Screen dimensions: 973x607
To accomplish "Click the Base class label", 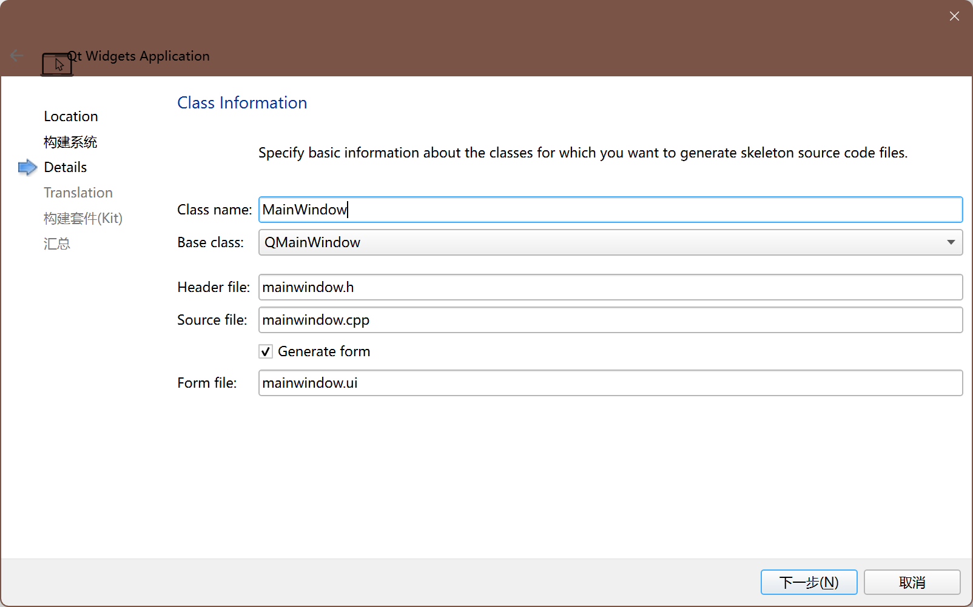I will (210, 242).
